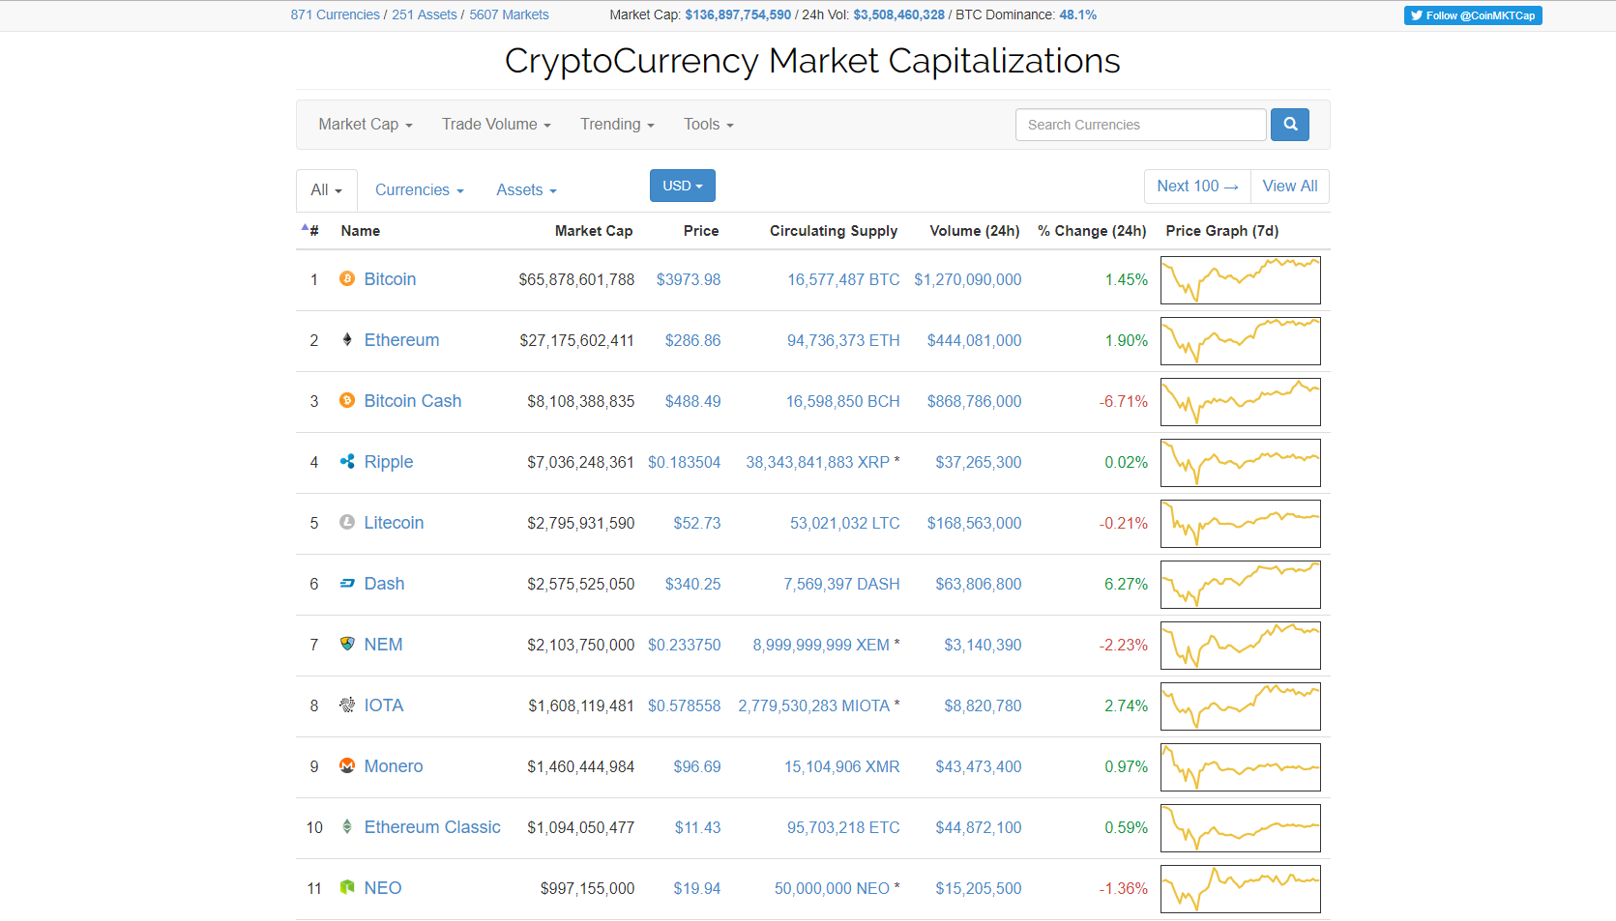The image size is (1616, 921).
Task: Click the Ethereum Classic coin icon
Action: click(347, 826)
